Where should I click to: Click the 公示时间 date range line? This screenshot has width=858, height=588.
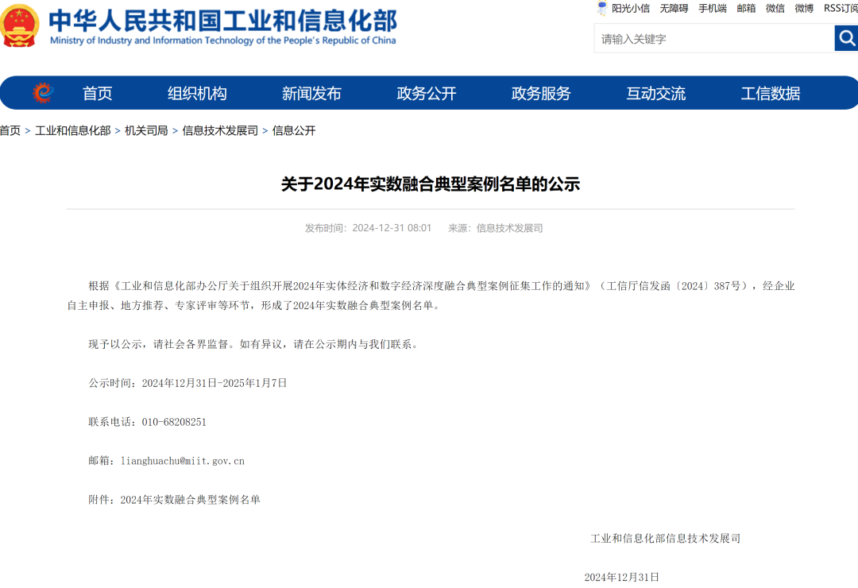187,383
